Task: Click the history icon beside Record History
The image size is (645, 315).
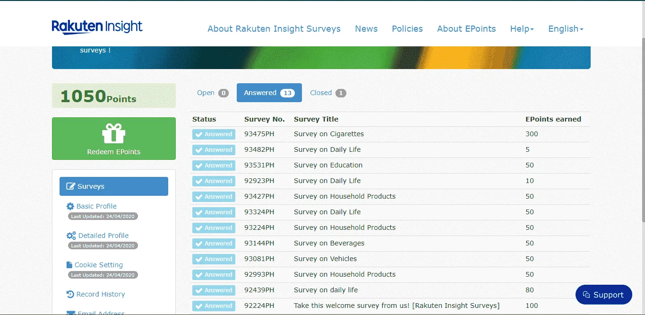Action: [70, 294]
